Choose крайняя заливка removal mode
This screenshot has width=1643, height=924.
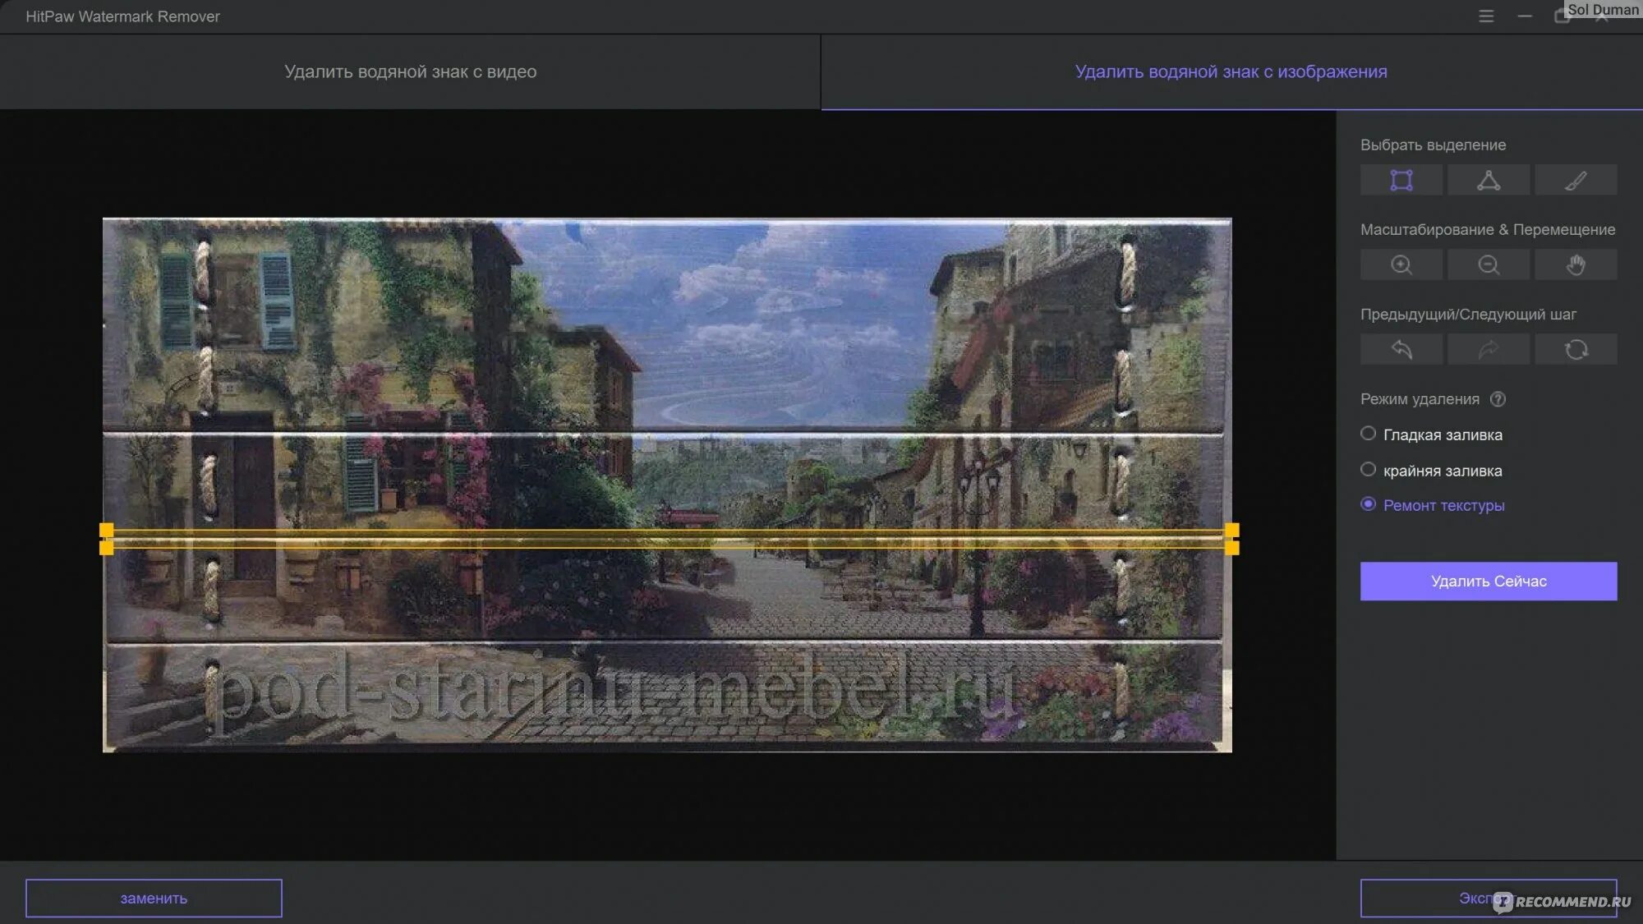pyautogui.click(x=1431, y=470)
